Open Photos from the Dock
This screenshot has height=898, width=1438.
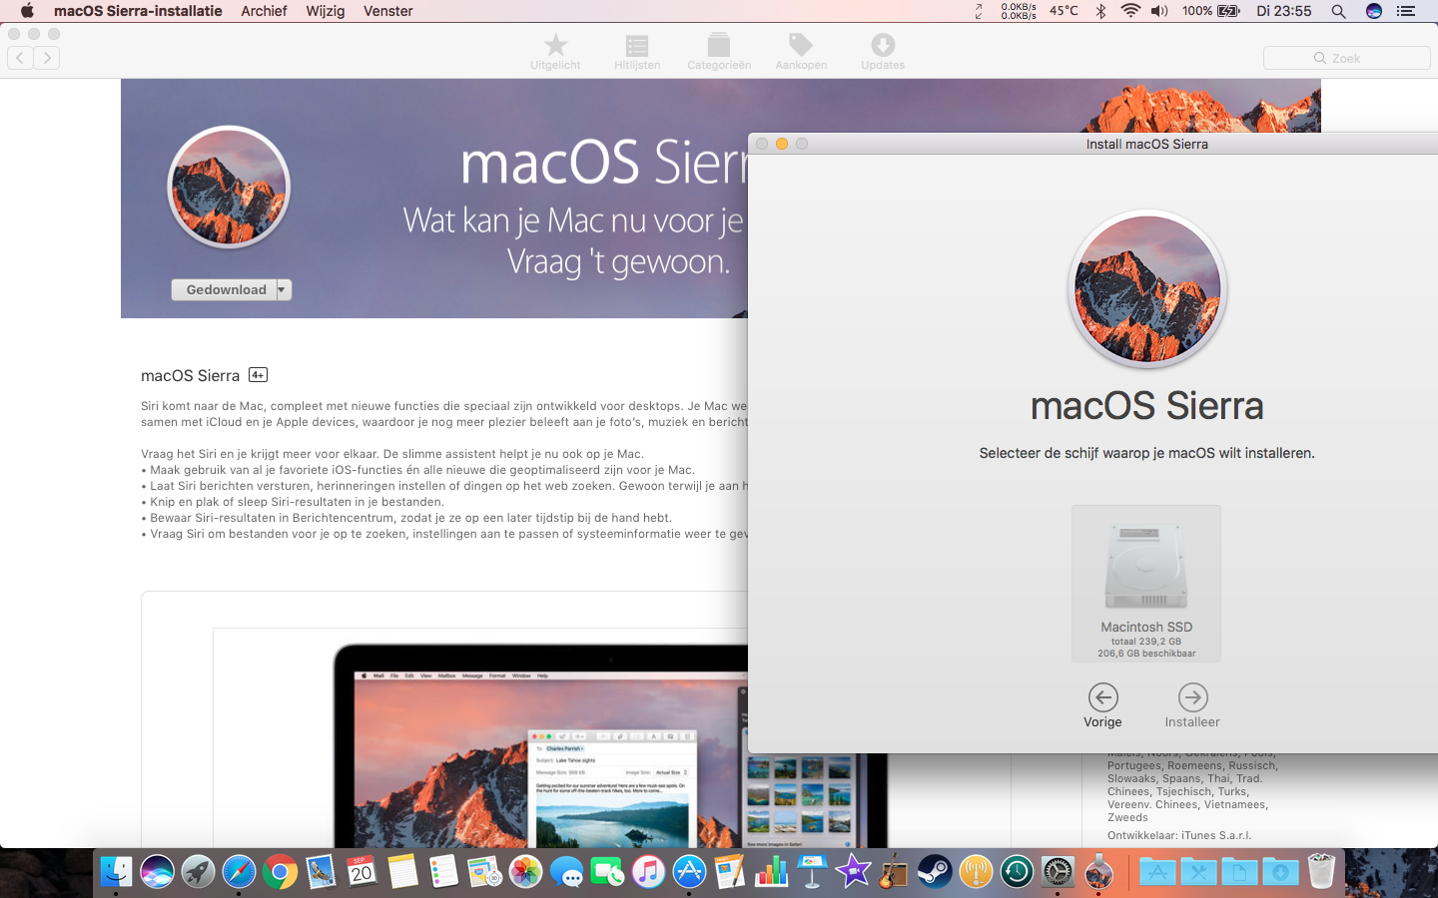point(525,872)
